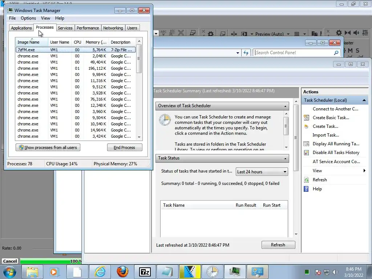372x279 pixels.
Task: Click the Task Manager process list scrollbar thumb
Action: [139, 58]
